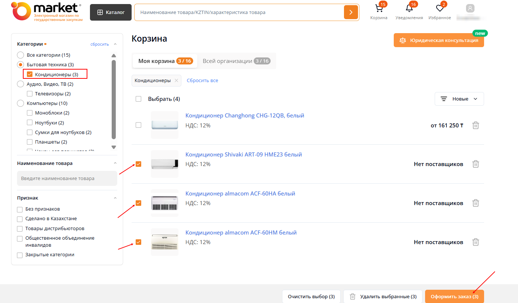The image size is (518, 303).
Task: Check the Телевизоры category checkbox
Action: coord(30,94)
